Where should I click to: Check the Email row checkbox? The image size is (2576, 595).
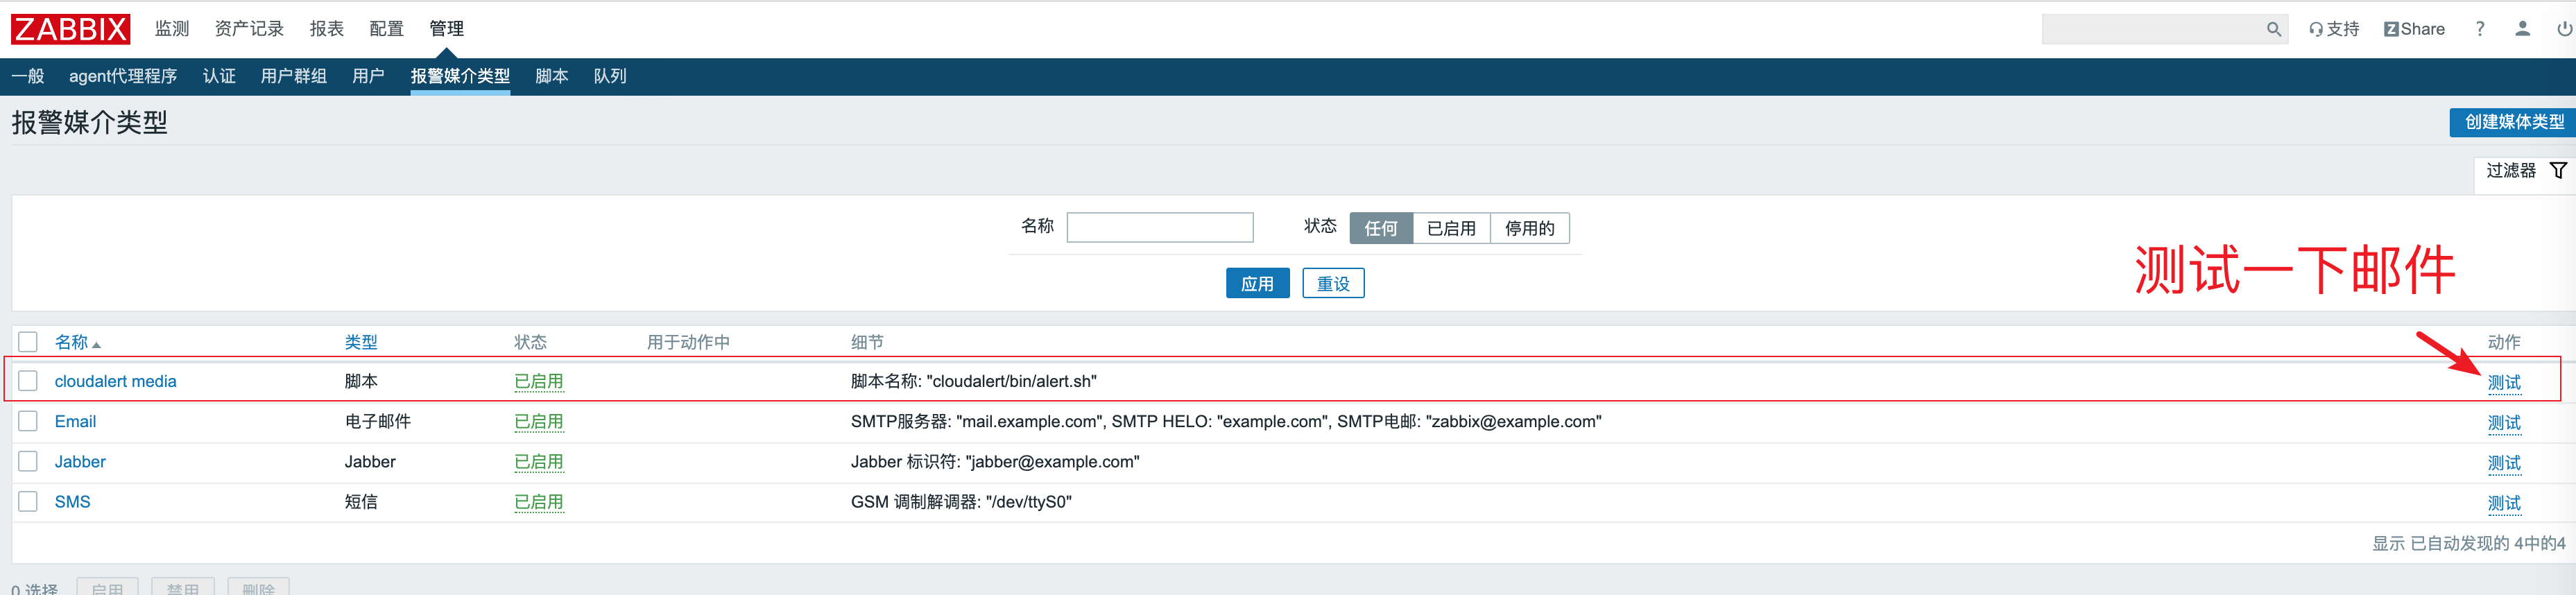[28, 421]
